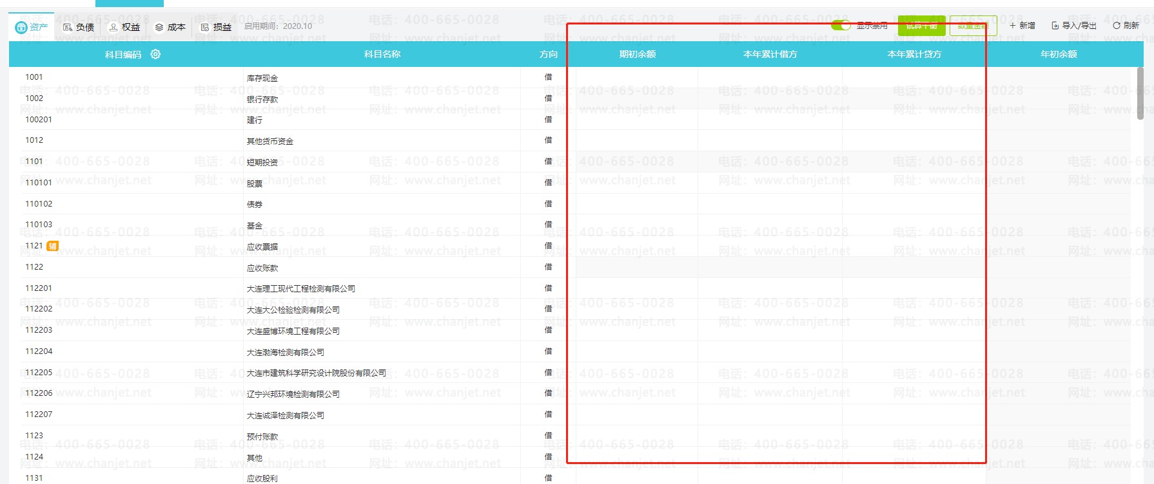Select subject code 1002
This screenshot has width=1154, height=484.
34,98
